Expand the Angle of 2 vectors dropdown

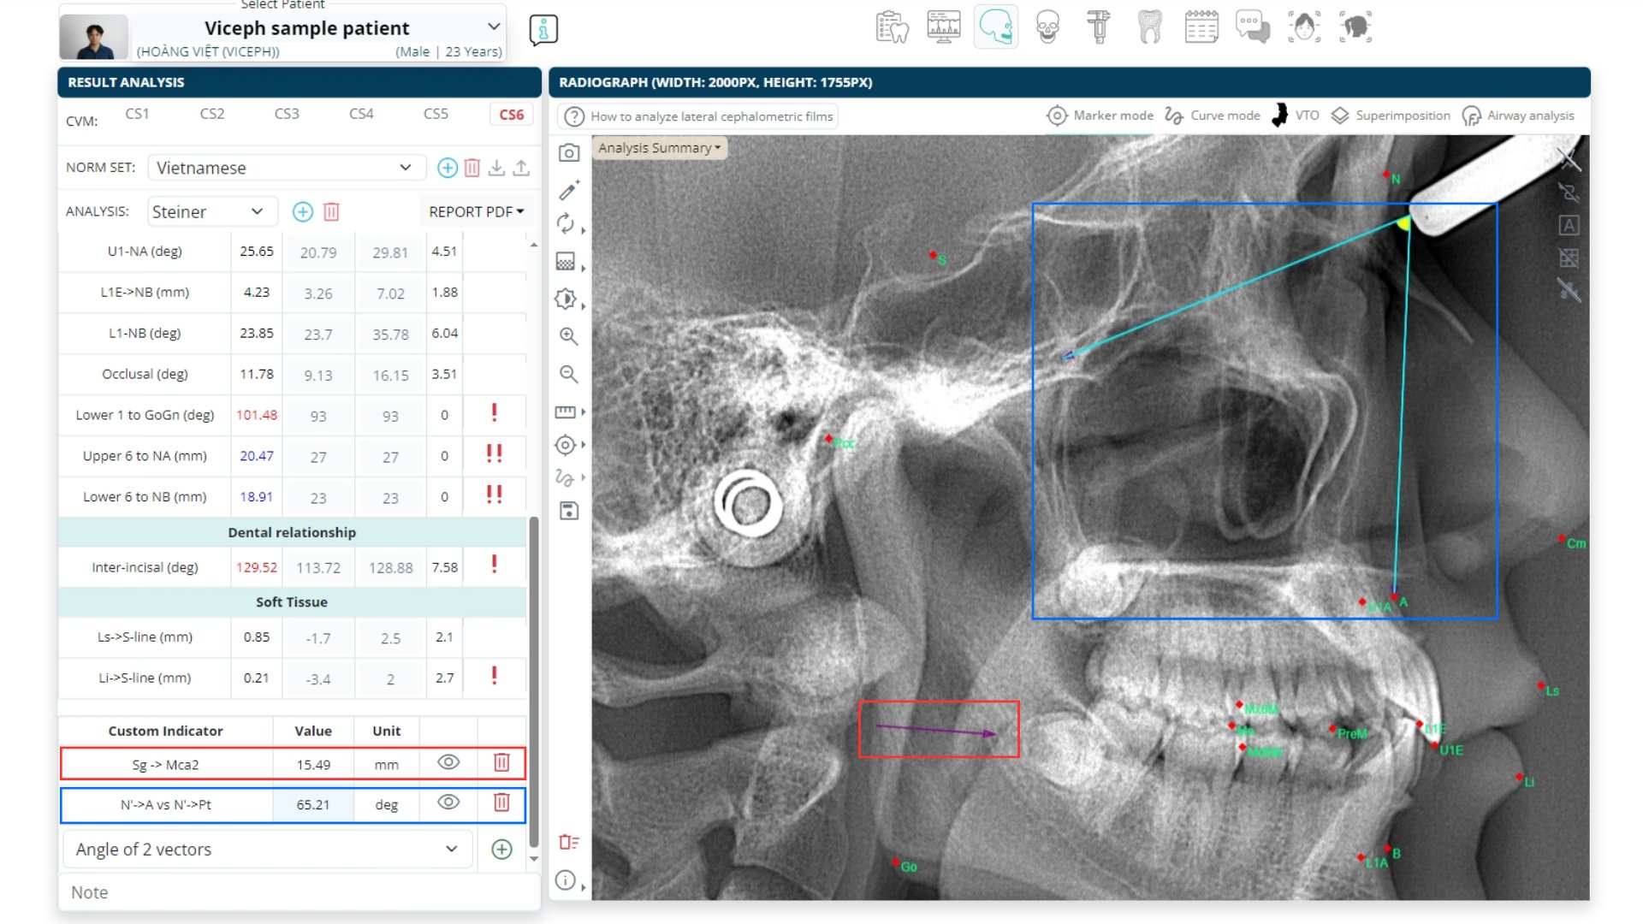267,849
